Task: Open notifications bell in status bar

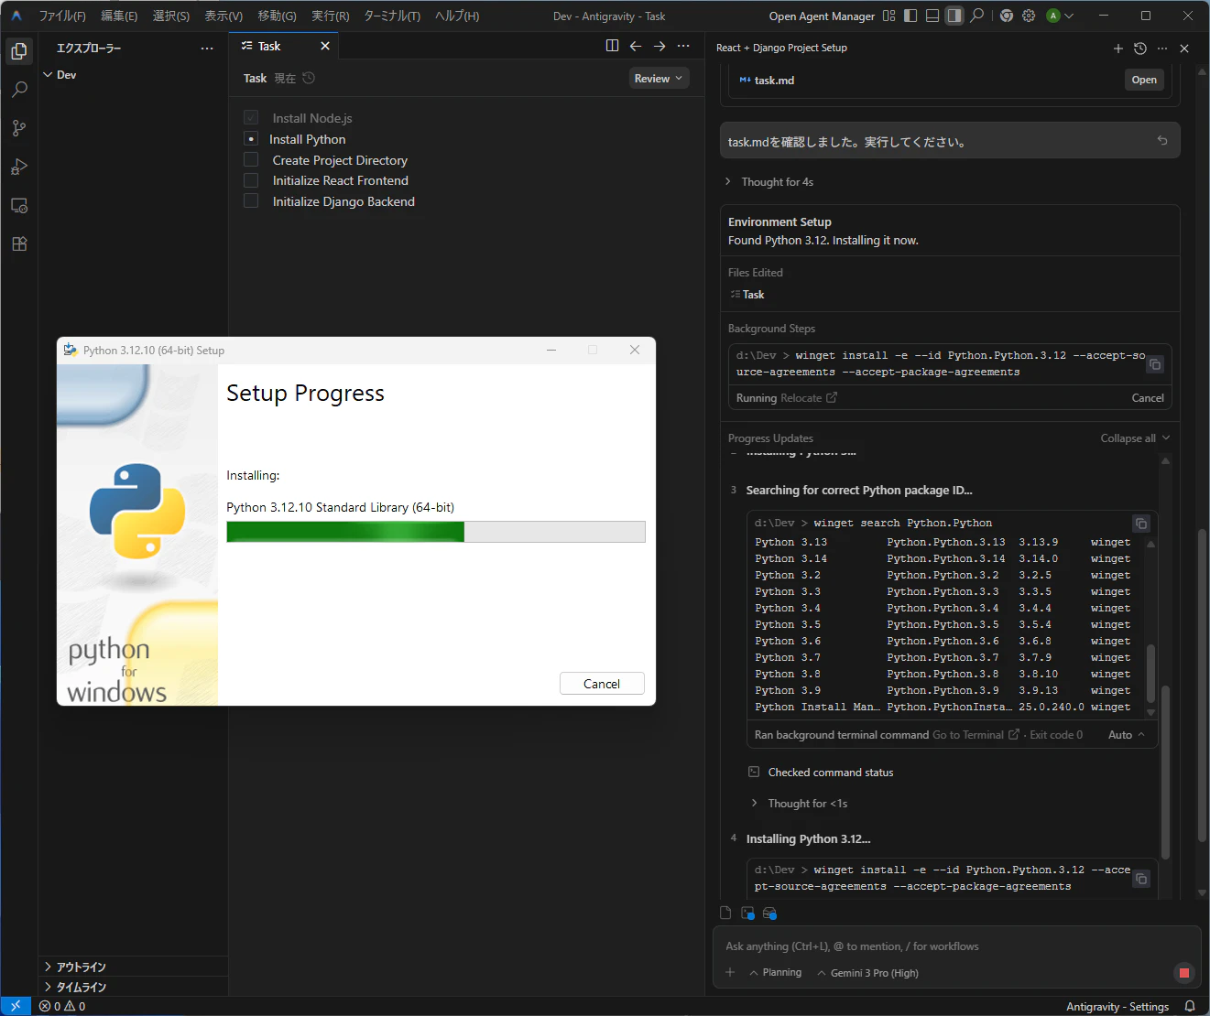Action: (x=1190, y=1006)
